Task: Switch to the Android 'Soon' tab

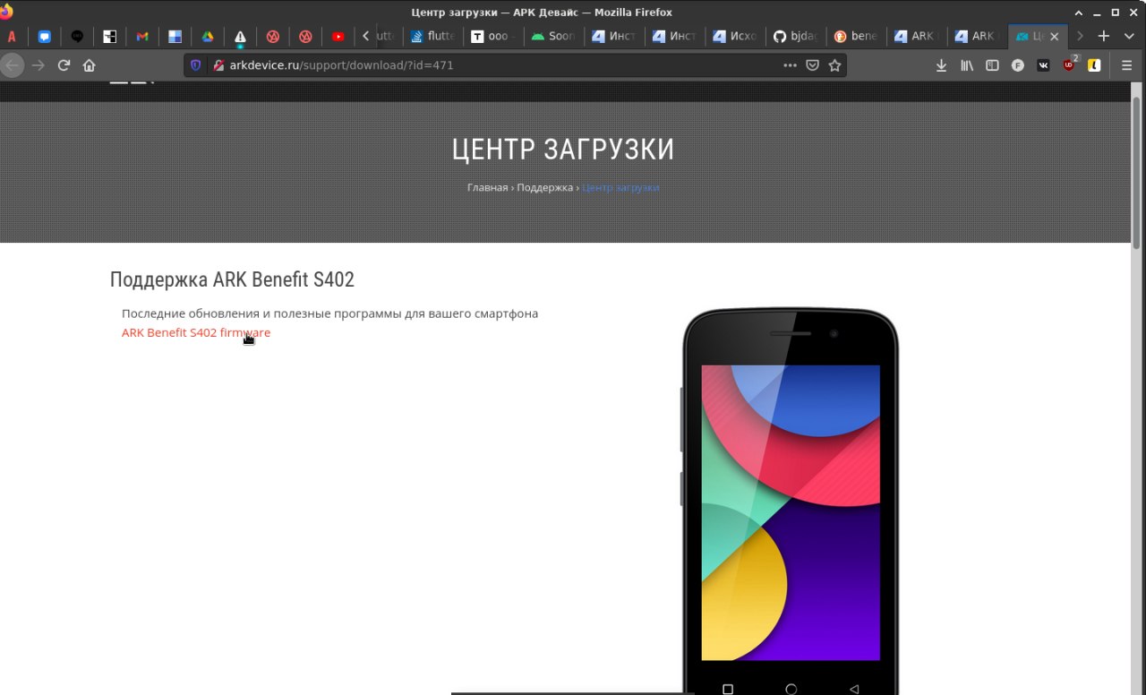Action: click(554, 37)
